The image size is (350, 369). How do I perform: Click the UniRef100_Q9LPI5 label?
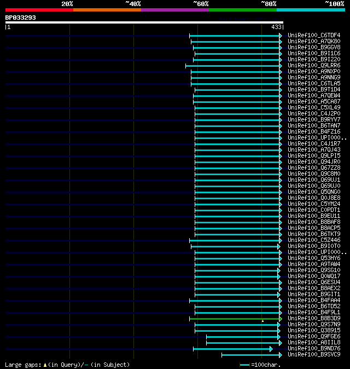click(314, 156)
